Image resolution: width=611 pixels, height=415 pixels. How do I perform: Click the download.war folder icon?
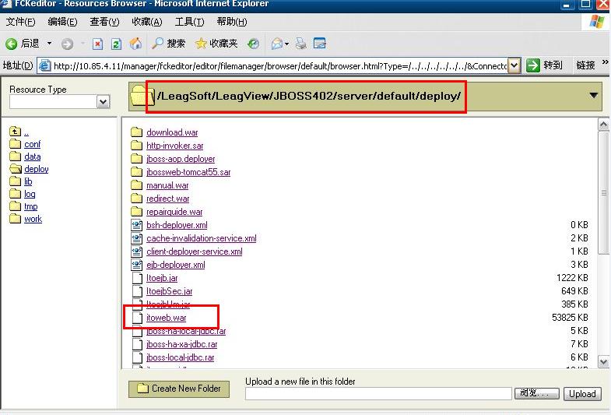136,132
